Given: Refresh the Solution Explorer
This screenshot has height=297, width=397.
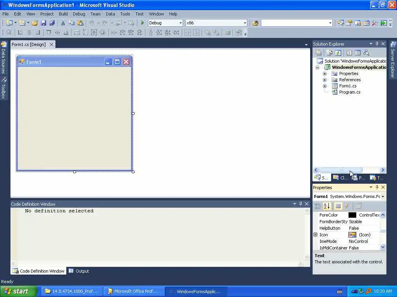Looking at the screenshot, I should pyautogui.click(x=338, y=53).
